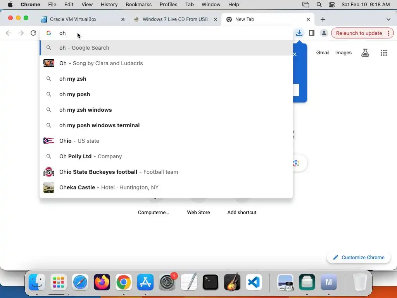Open the Chrome downloads icon
Image resolution: width=397 pixels, height=298 pixels.
299,33
